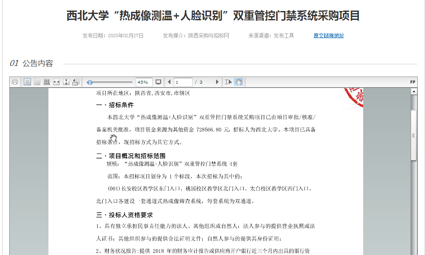The height and width of the screenshot is (255, 425).
Task: Click the print icon in viewer toolbar
Action: [x=15, y=82]
